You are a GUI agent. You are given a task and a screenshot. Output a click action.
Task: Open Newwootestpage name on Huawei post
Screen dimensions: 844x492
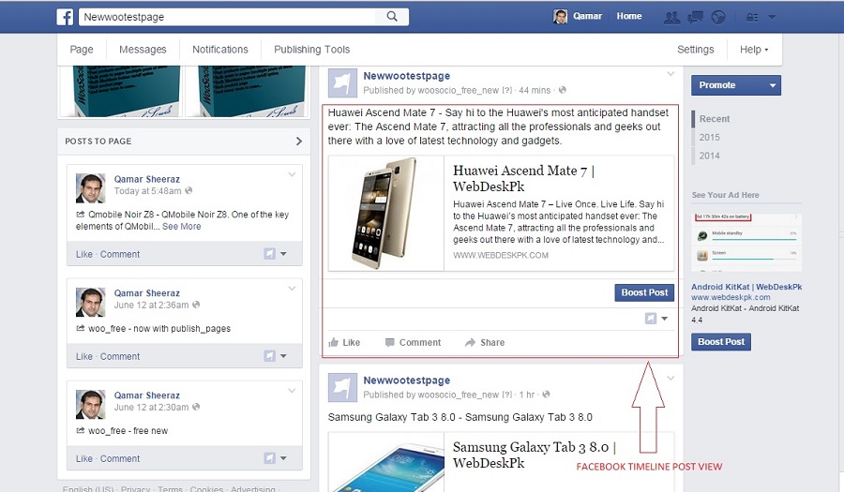[406, 76]
